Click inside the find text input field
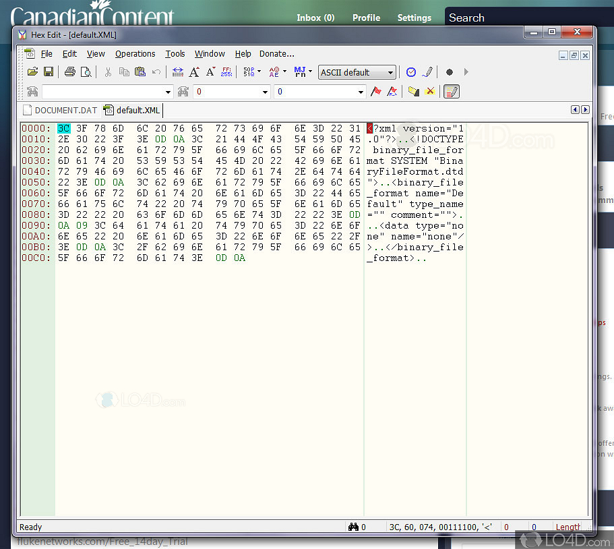 click(x=103, y=92)
